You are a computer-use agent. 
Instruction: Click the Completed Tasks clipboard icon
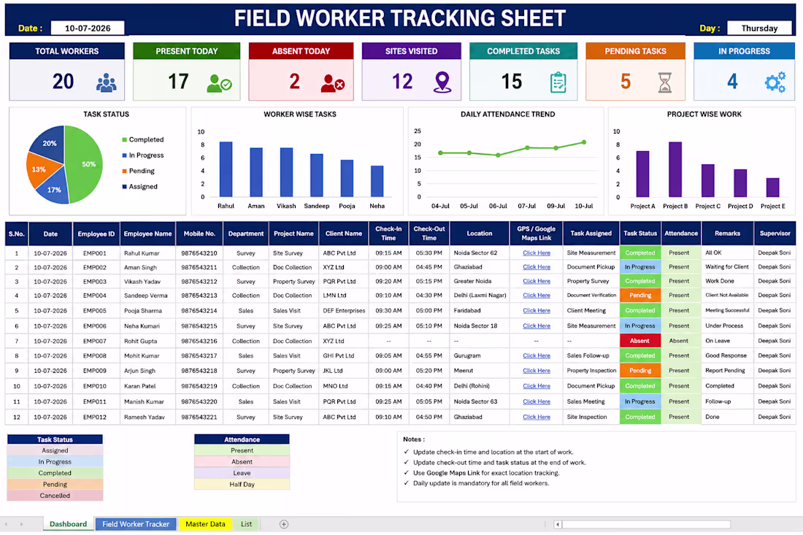click(x=558, y=82)
